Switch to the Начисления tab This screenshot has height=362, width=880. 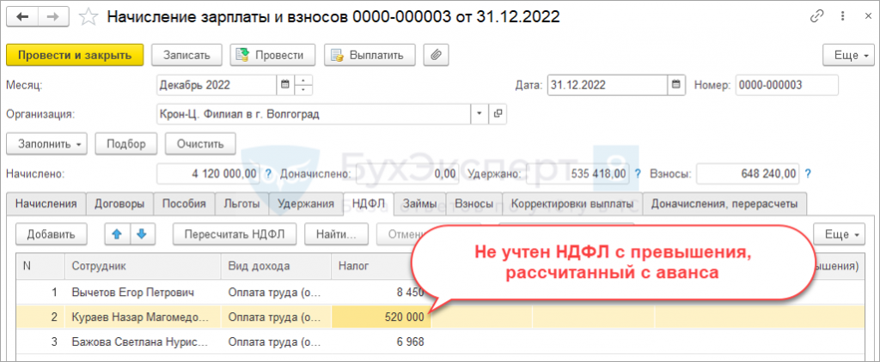point(46,203)
